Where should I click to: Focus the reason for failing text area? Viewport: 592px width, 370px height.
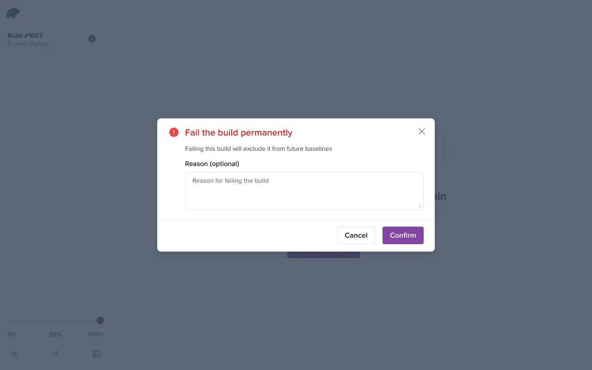304,191
